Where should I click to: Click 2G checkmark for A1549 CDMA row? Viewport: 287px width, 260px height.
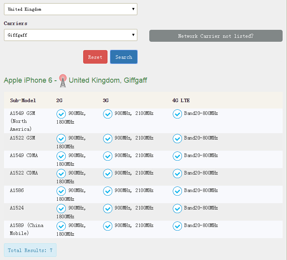tap(61, 156)
